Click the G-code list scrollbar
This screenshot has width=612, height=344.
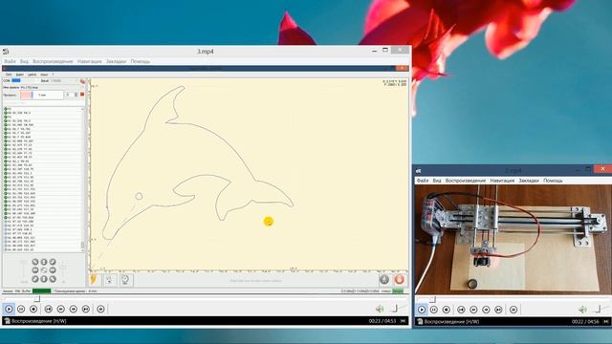[82, 180]
